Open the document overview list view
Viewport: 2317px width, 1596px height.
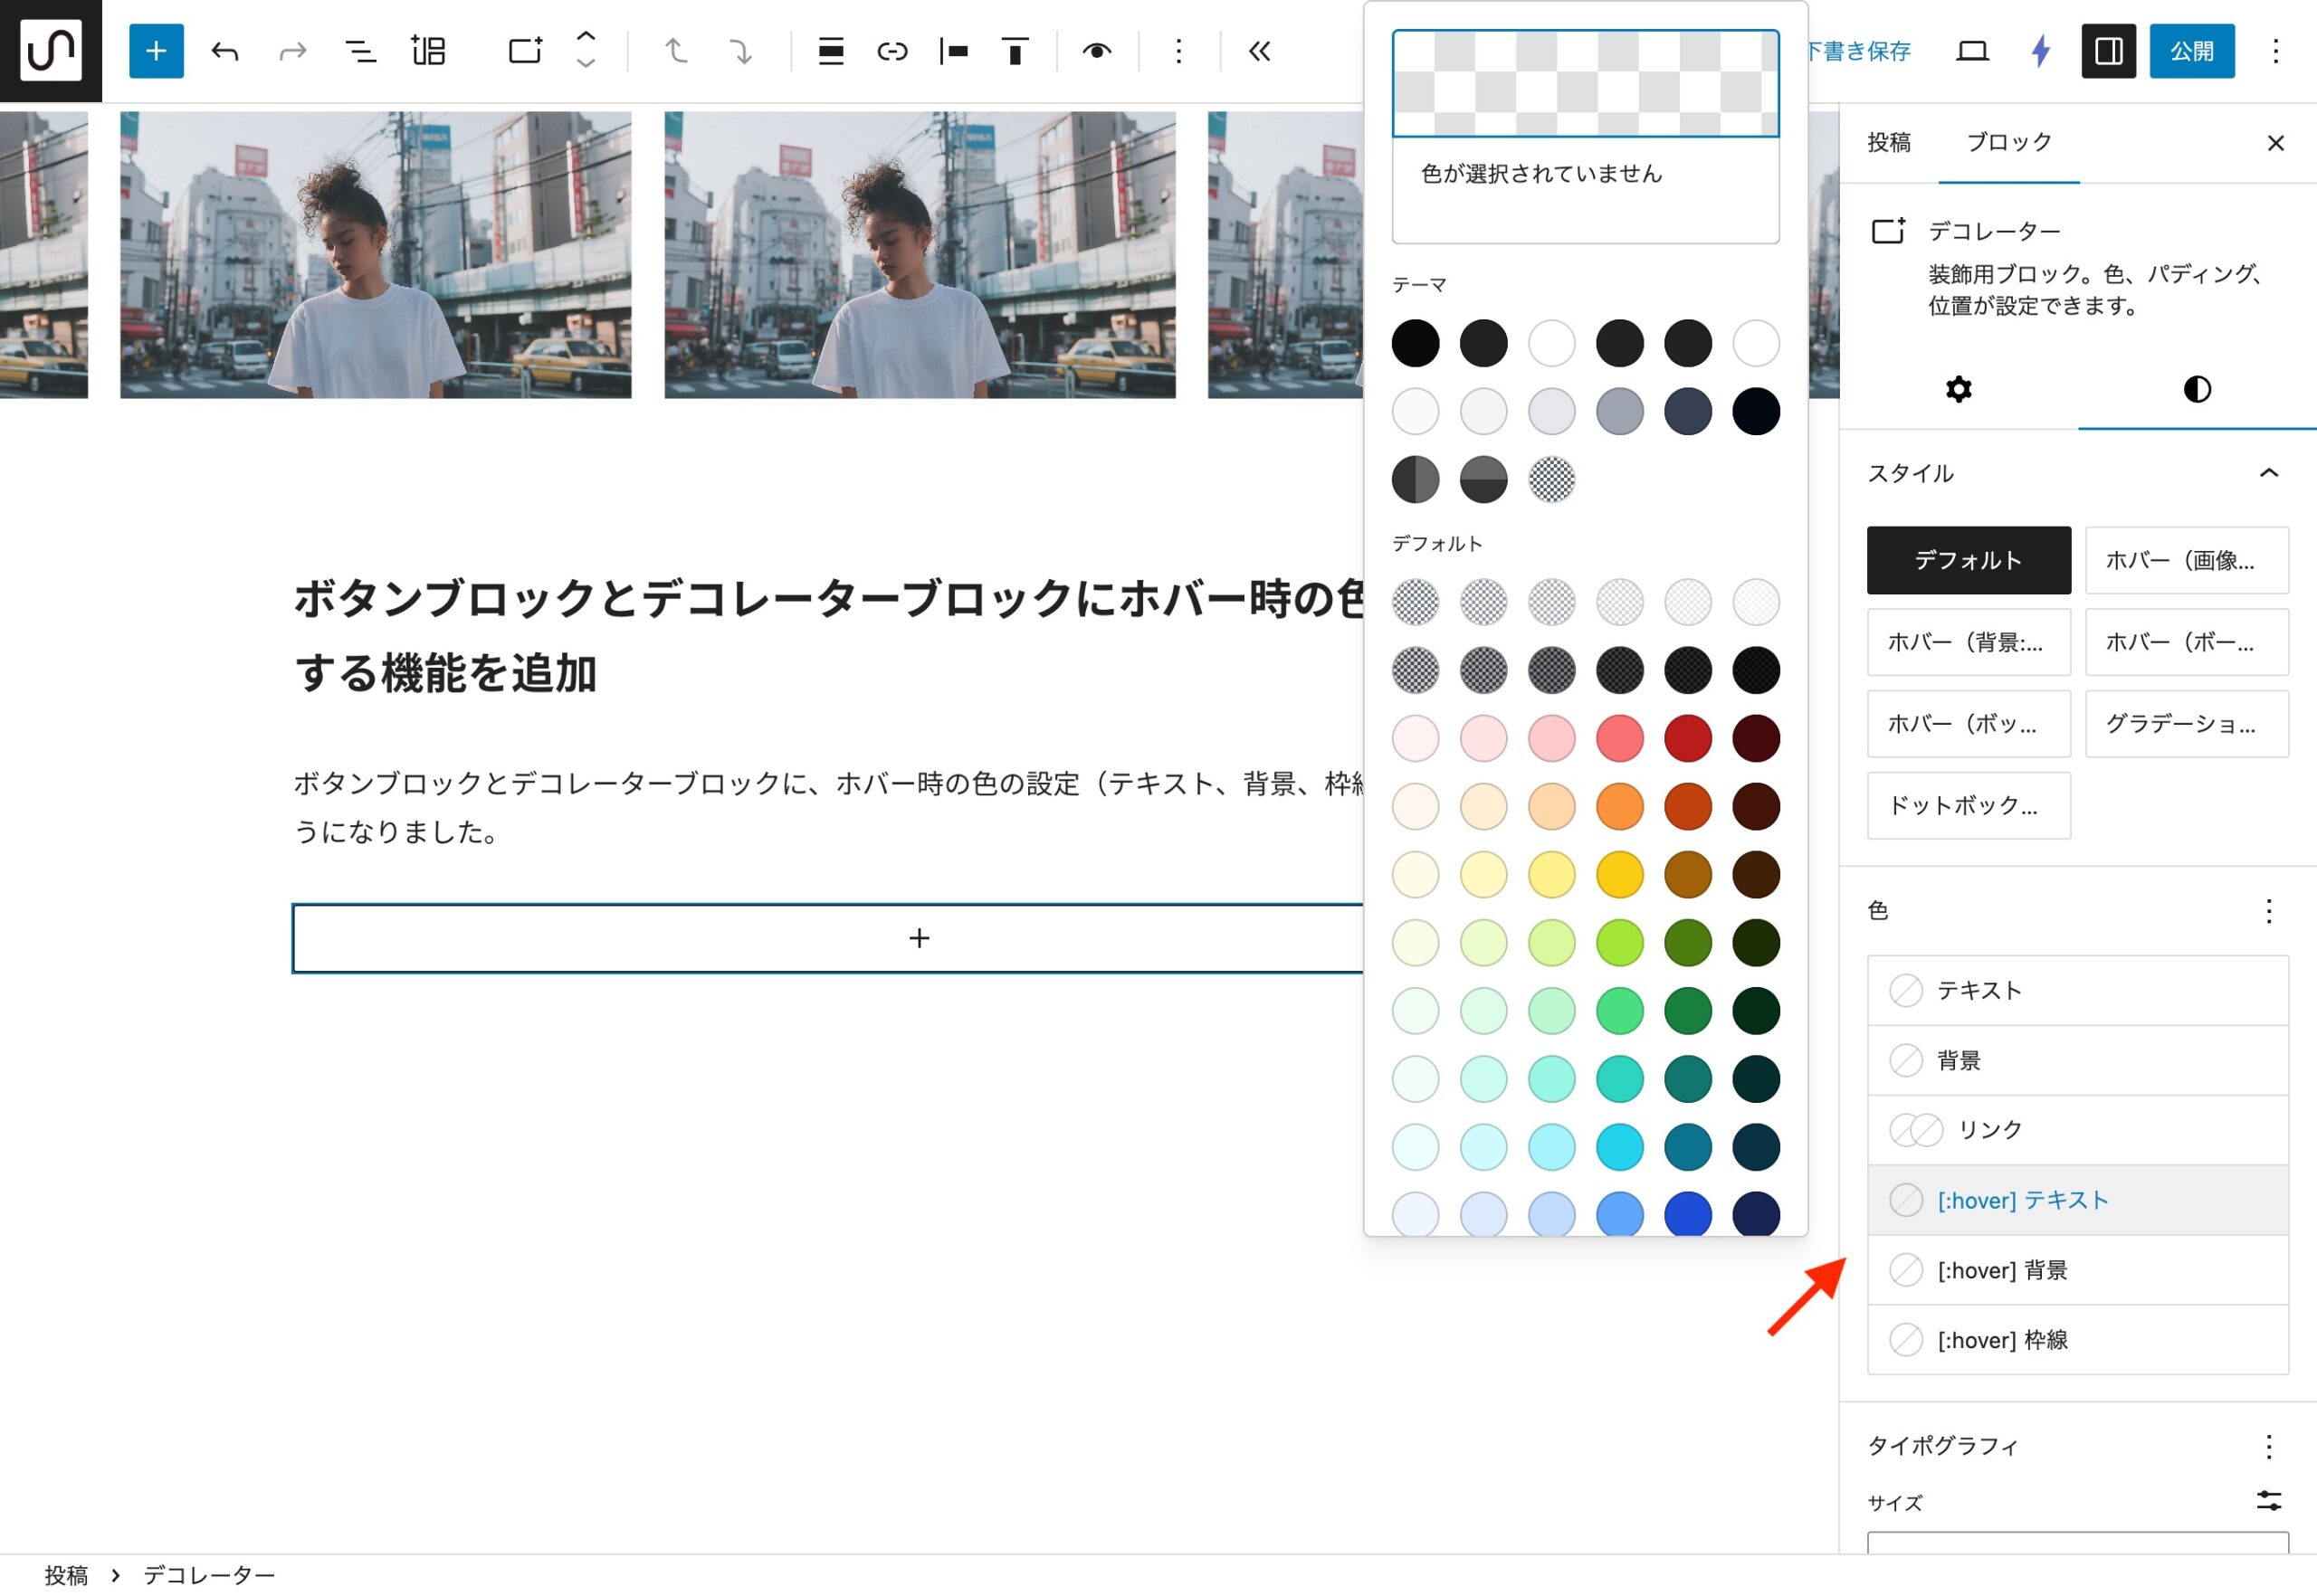[x=360, y=51]
